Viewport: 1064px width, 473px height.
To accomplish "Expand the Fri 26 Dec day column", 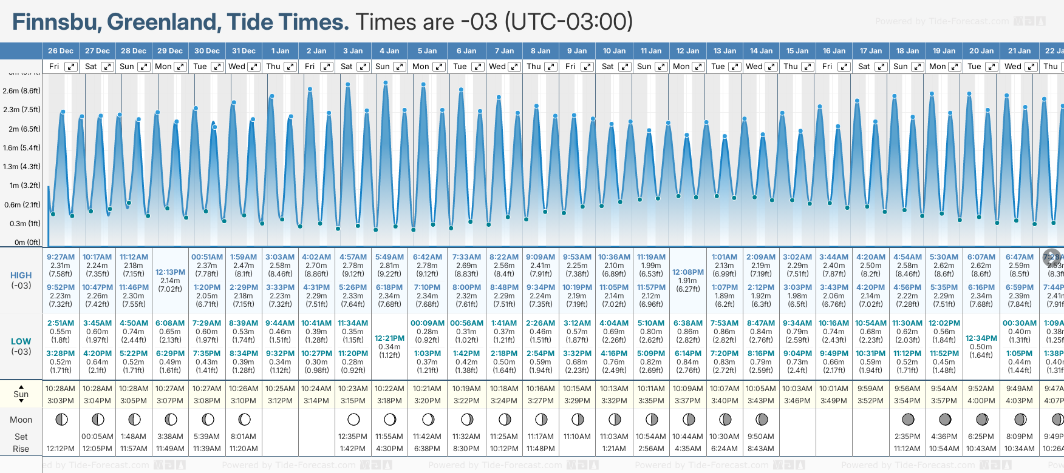I will pyautogui.click(x=71, y=67).
